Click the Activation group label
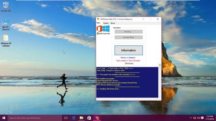Viewport: 216px width, 121px height. click(117, 28)
